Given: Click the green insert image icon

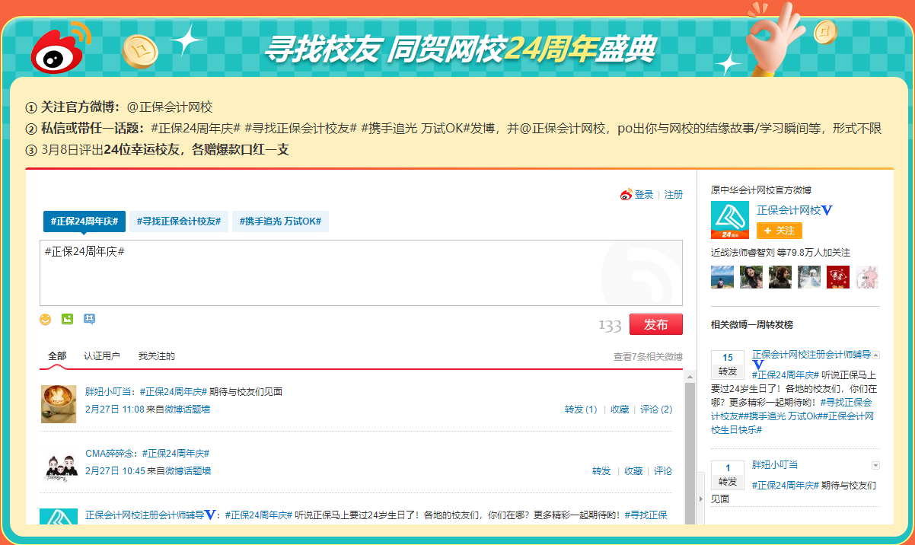Looking at the screenshot, I should [68, 320].
